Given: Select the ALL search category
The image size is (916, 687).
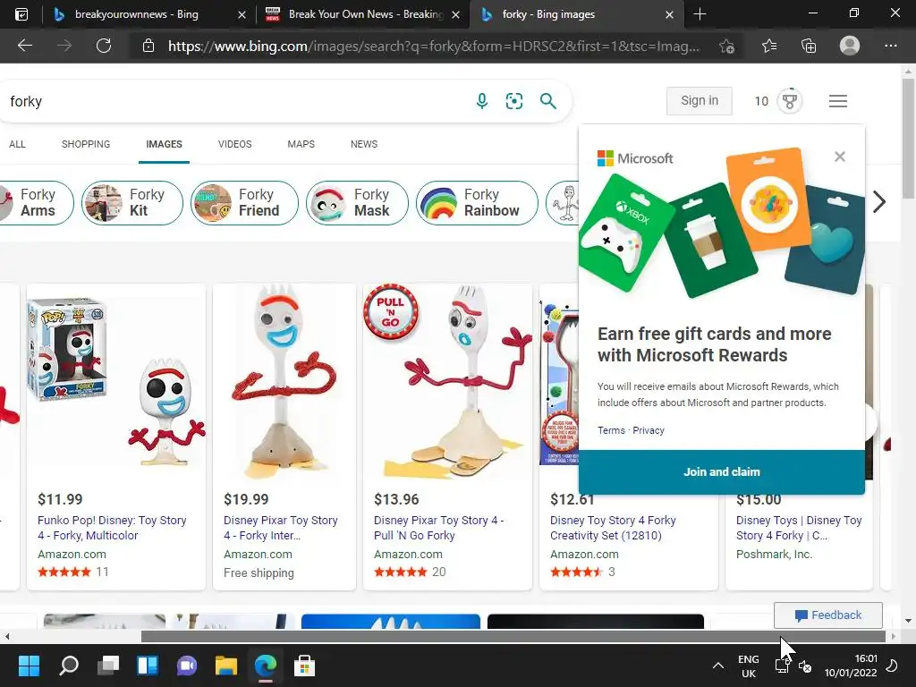Looking at the screenshot, I should pyautogui.click(x=17, y=144).
